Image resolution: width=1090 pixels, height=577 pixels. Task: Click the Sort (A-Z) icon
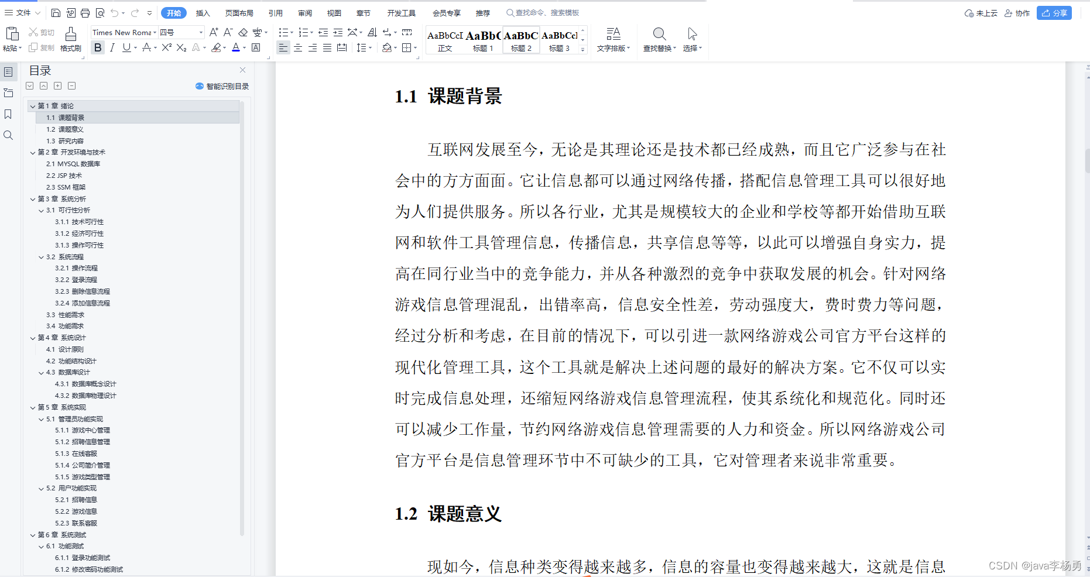[x=372, y=32]
